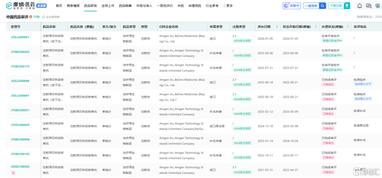Open record JYSB2200192

tap(20, 154)
